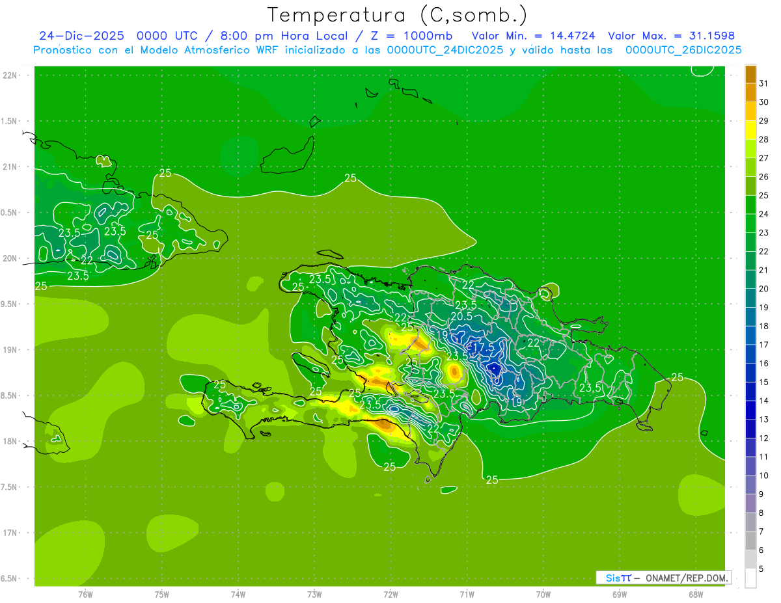Click the color scale label '16'

(x=763, y=364)
